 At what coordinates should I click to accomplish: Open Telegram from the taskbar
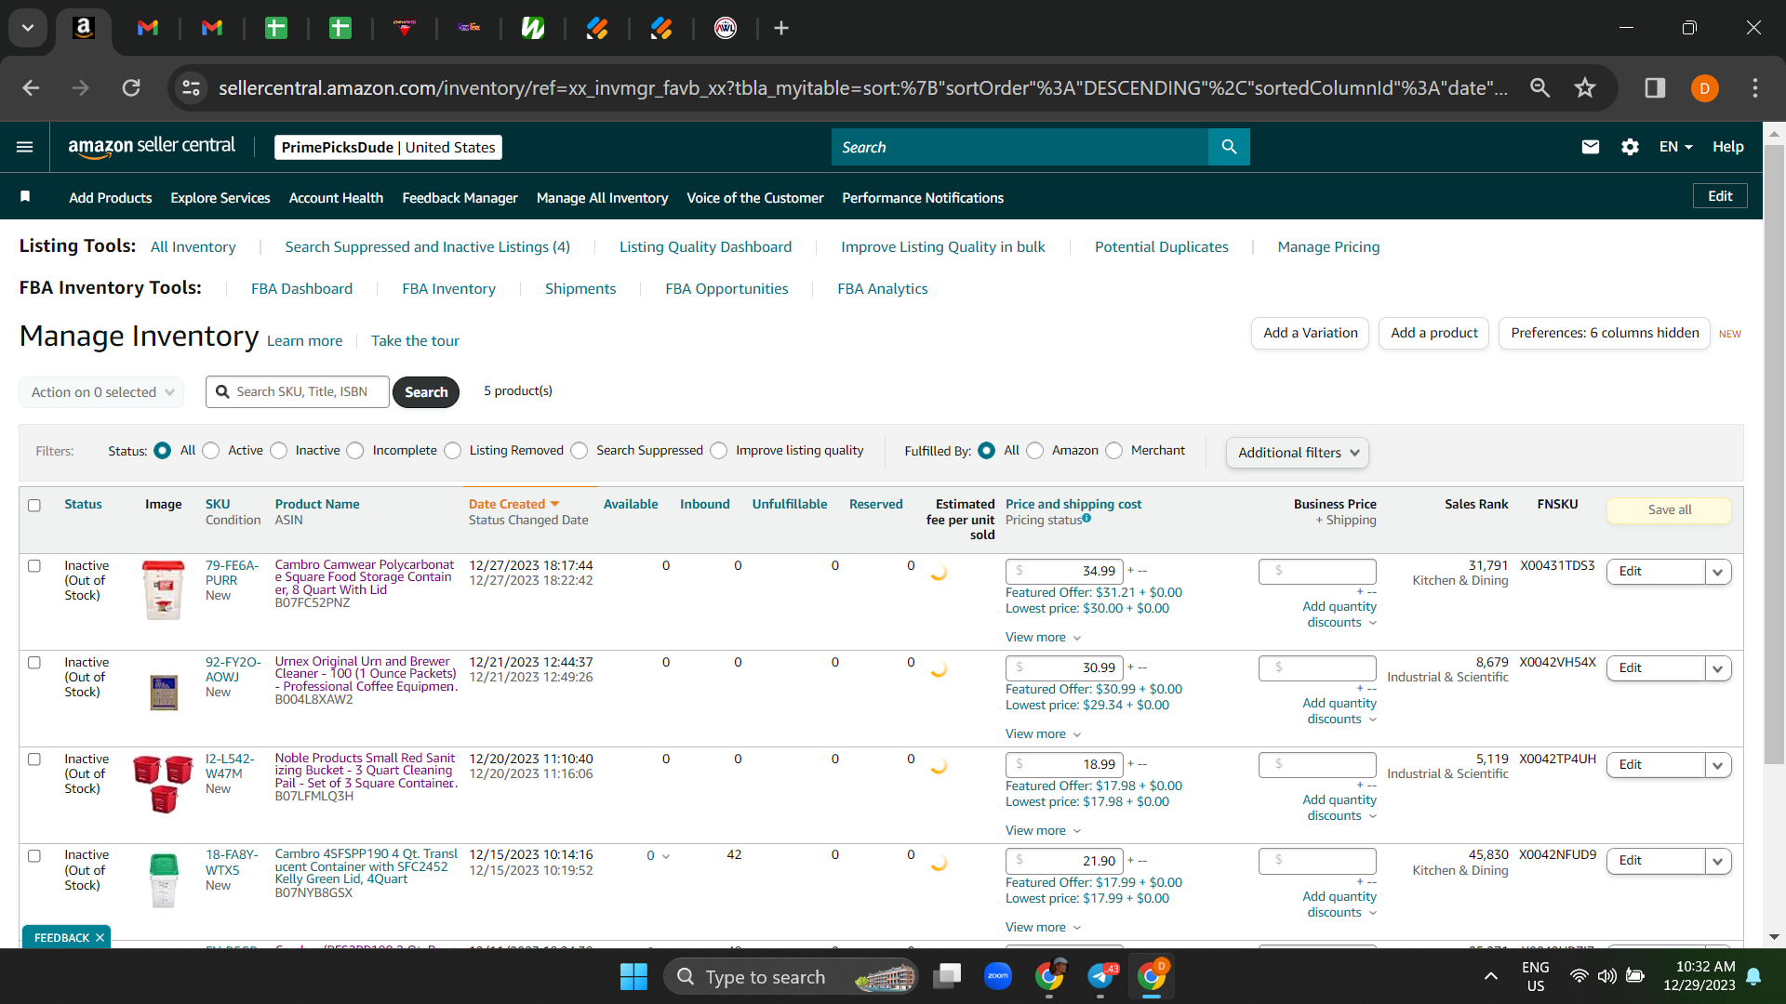click(1101, 976)
